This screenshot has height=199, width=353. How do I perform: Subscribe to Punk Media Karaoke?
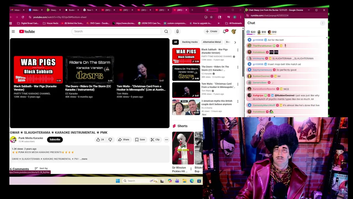point(55,140)
